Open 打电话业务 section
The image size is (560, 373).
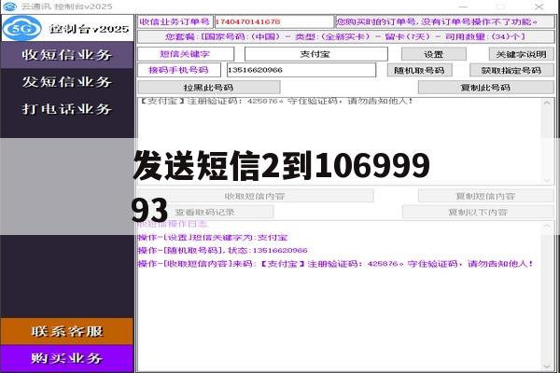pos(67,109)
